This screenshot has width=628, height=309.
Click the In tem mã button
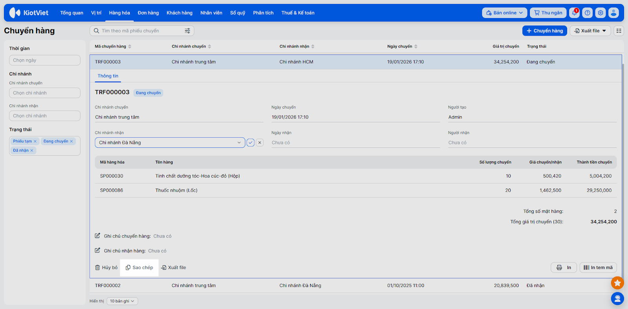pyautogui.click(x=598, y=267)
